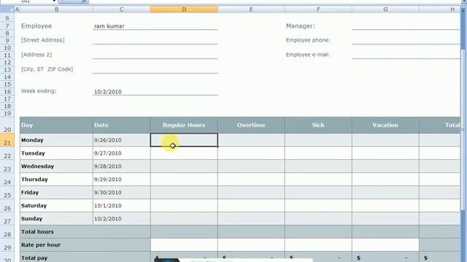The width and height of the screenshot is (467, 262).
Task: Select row 21 header
Action: pos(7,140)
